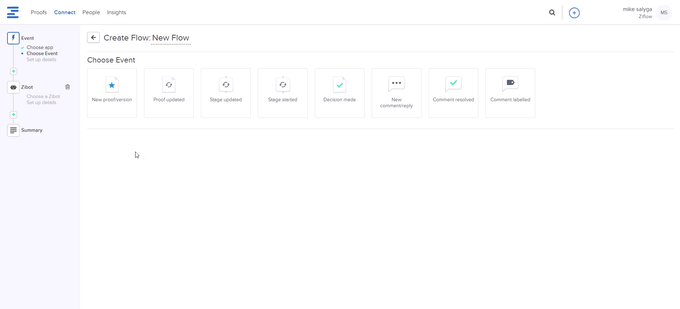This screenshot has height=309, width=680.
Task: Click the circled plus create icon
Action: tap(574, 13)
